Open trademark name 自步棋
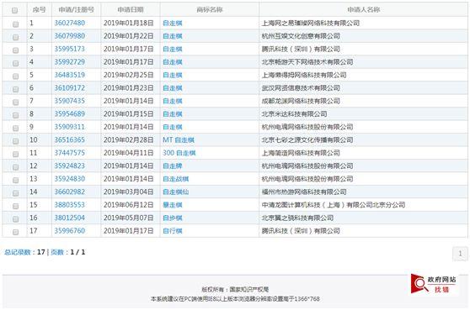Viewport: 470px width, 310px height. [173, 218]
